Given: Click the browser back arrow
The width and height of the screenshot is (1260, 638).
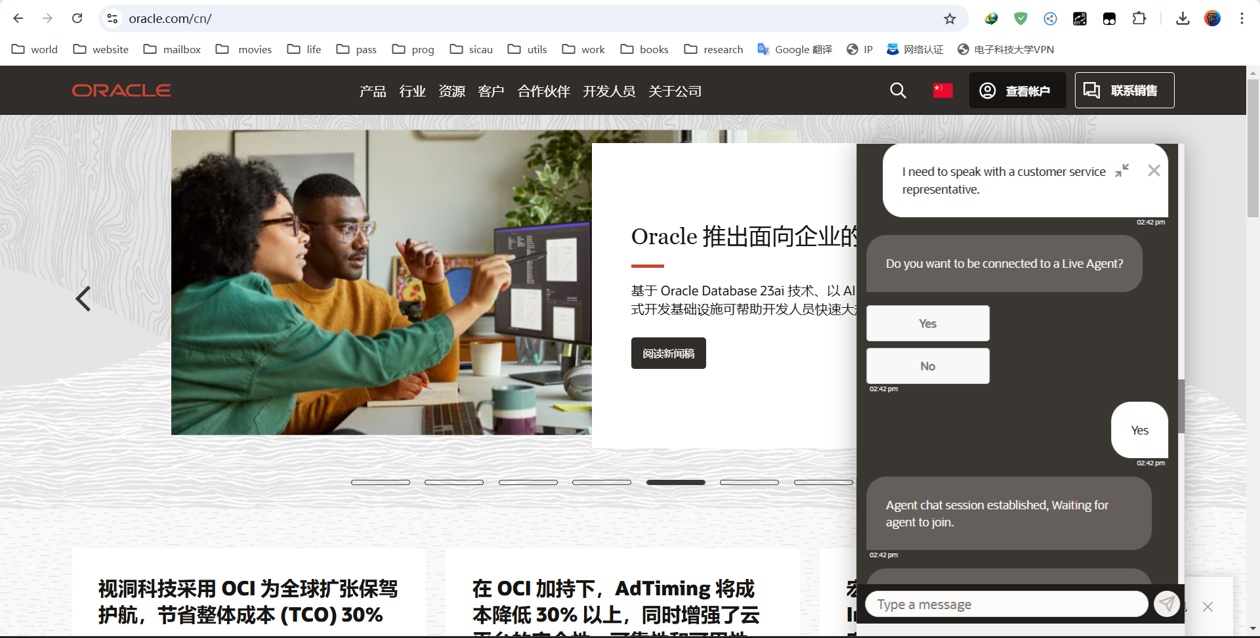Looking at the screenshot, I should pos(18,18).
